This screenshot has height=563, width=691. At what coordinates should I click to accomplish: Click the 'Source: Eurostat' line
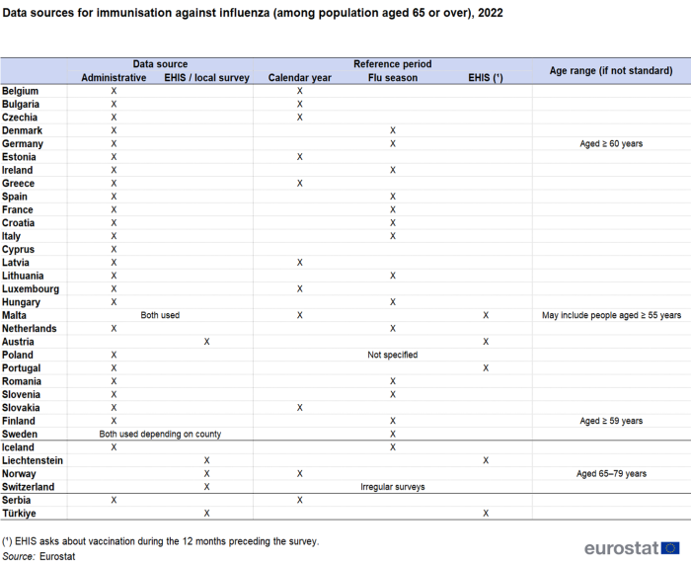(38, 556)
